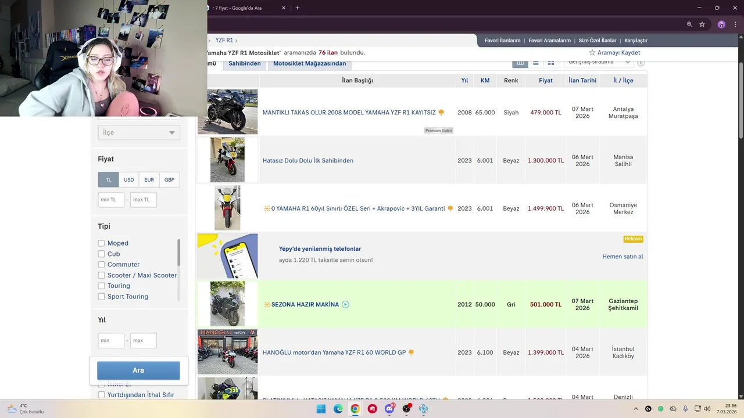This screenshot has width=744, height=418.
Task: Sort by the Yıl column header
Action: point(464,81)
